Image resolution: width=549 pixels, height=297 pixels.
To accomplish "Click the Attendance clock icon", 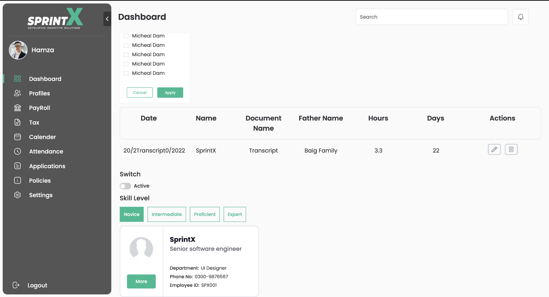I will (x=17, y=151).
